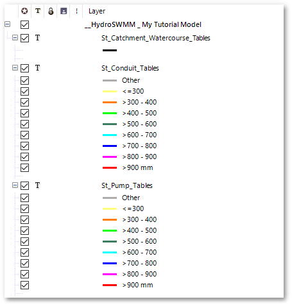
Task: Collapse the St_Catchment_Watercourse_Tables layer
Action: tap(15, 38)
